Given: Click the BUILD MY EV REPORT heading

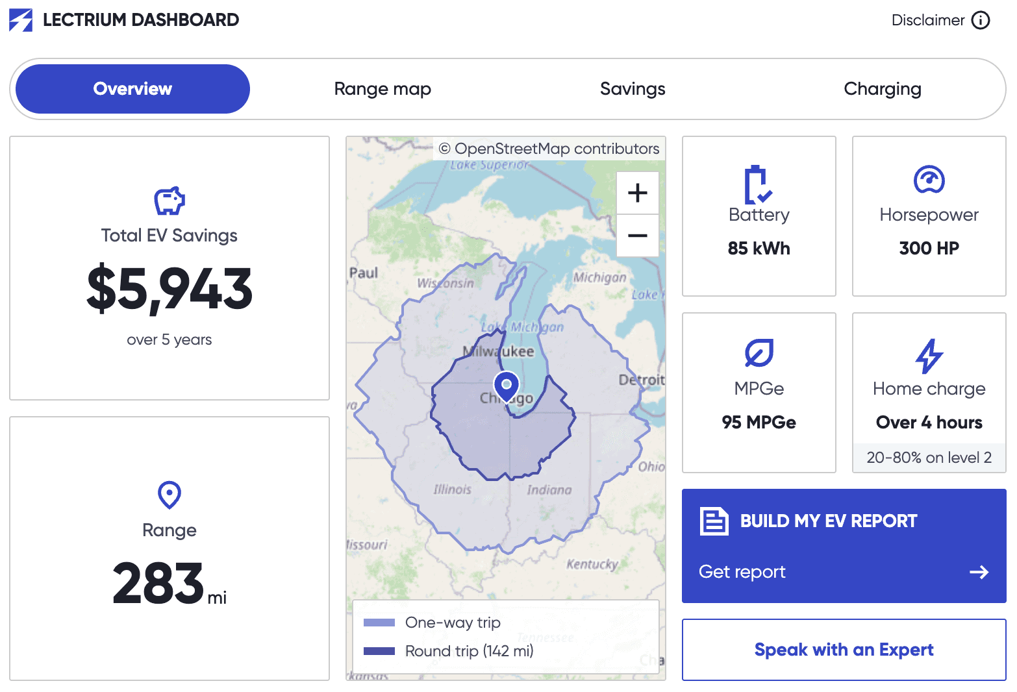Looking at the screenshot, I should coord(829,521).
